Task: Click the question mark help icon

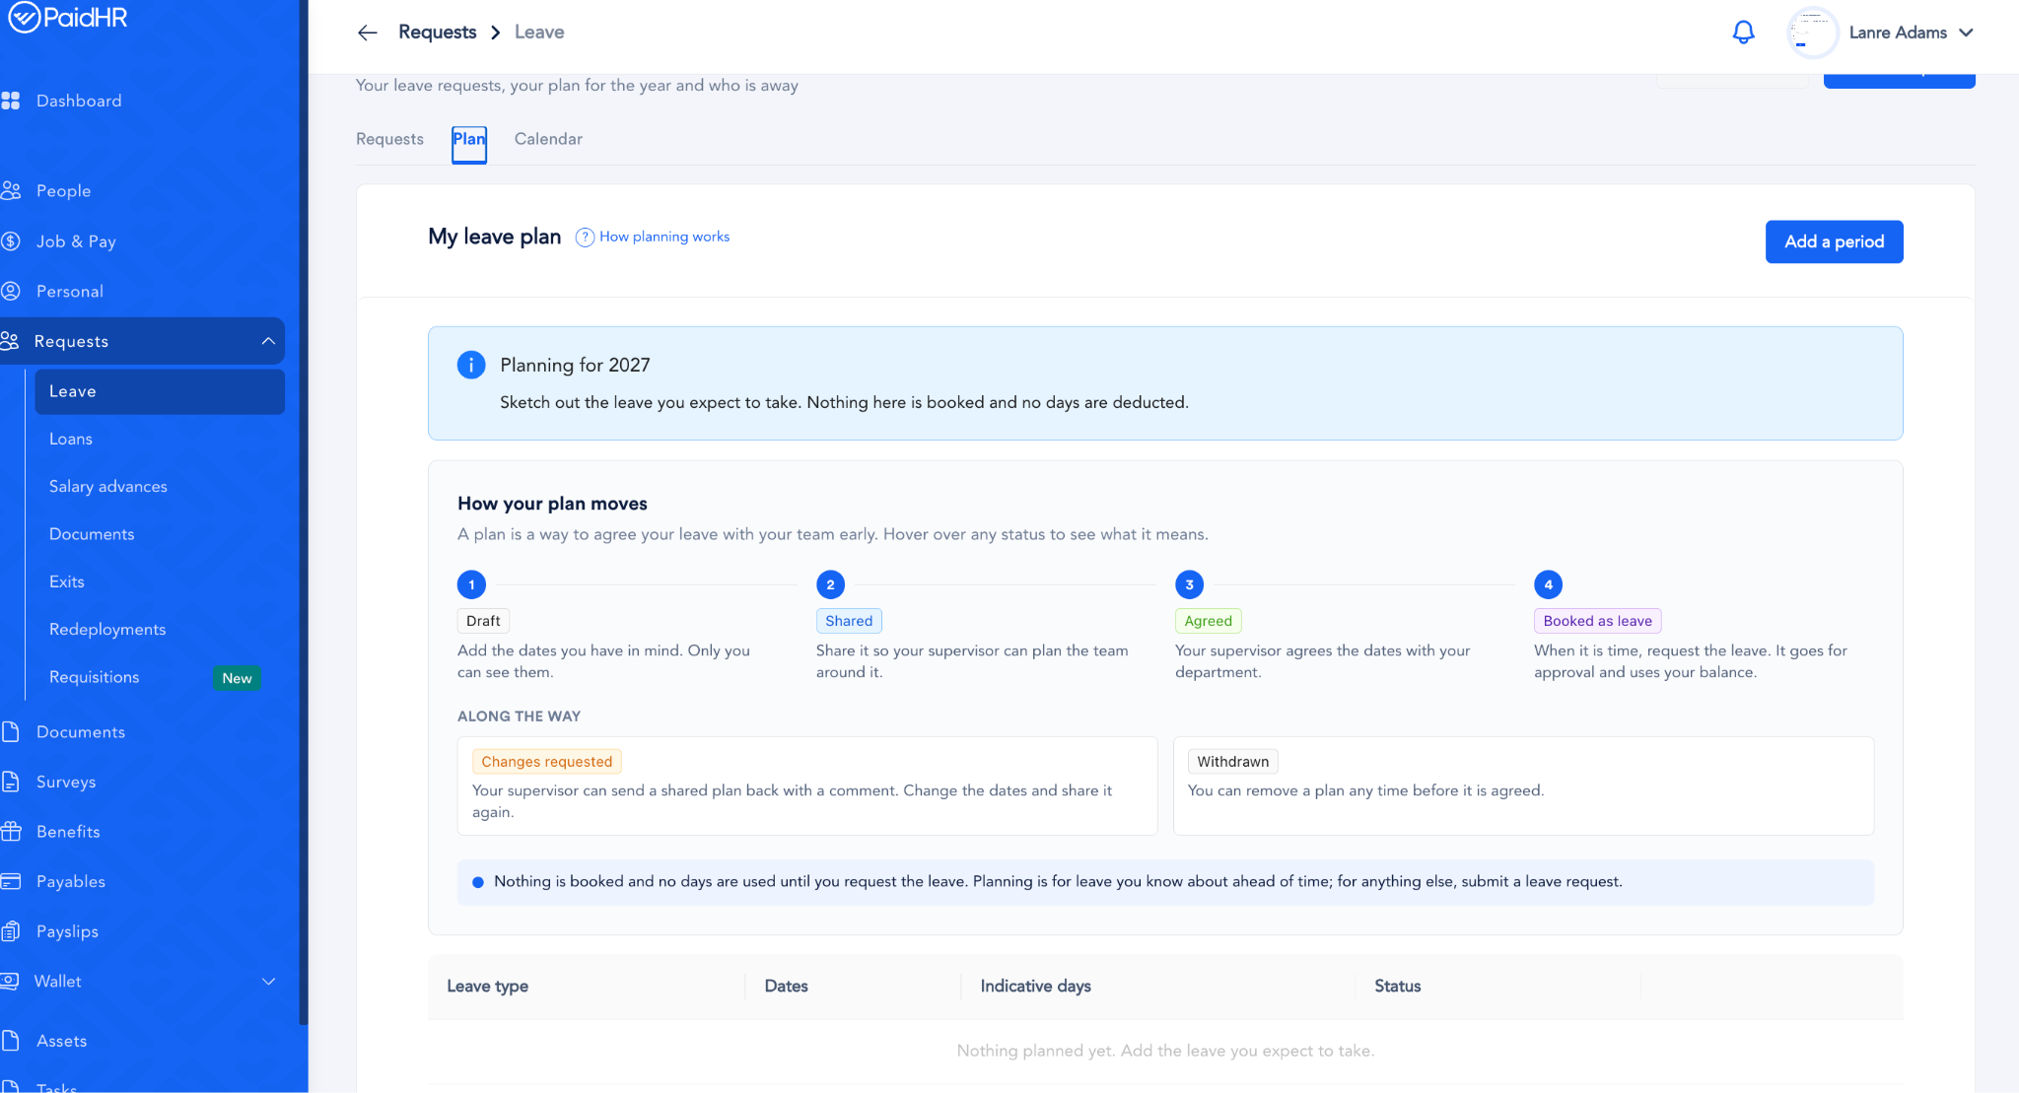Action: (x=585, y=237)
